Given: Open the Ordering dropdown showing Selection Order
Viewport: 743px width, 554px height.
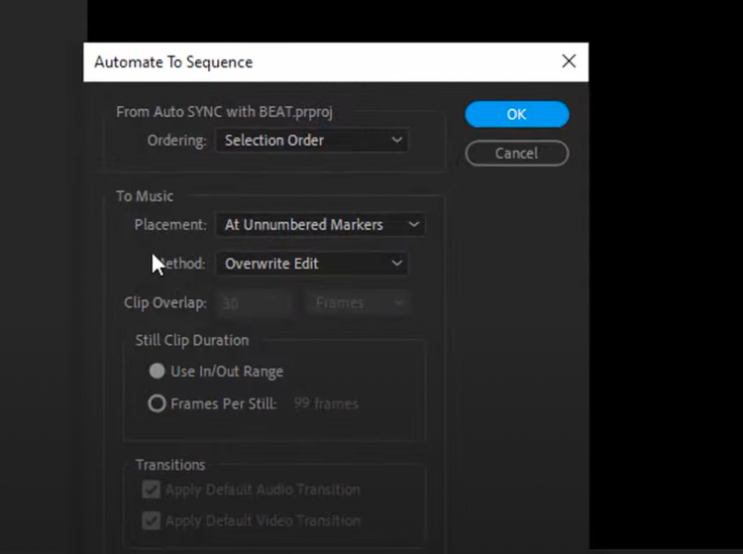Looking at the screenshot, I should (x=312, y=141).
